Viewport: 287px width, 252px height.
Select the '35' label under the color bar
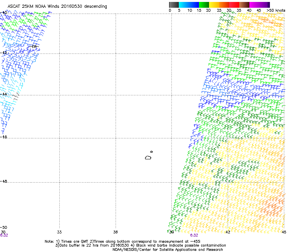pos(239,10)
